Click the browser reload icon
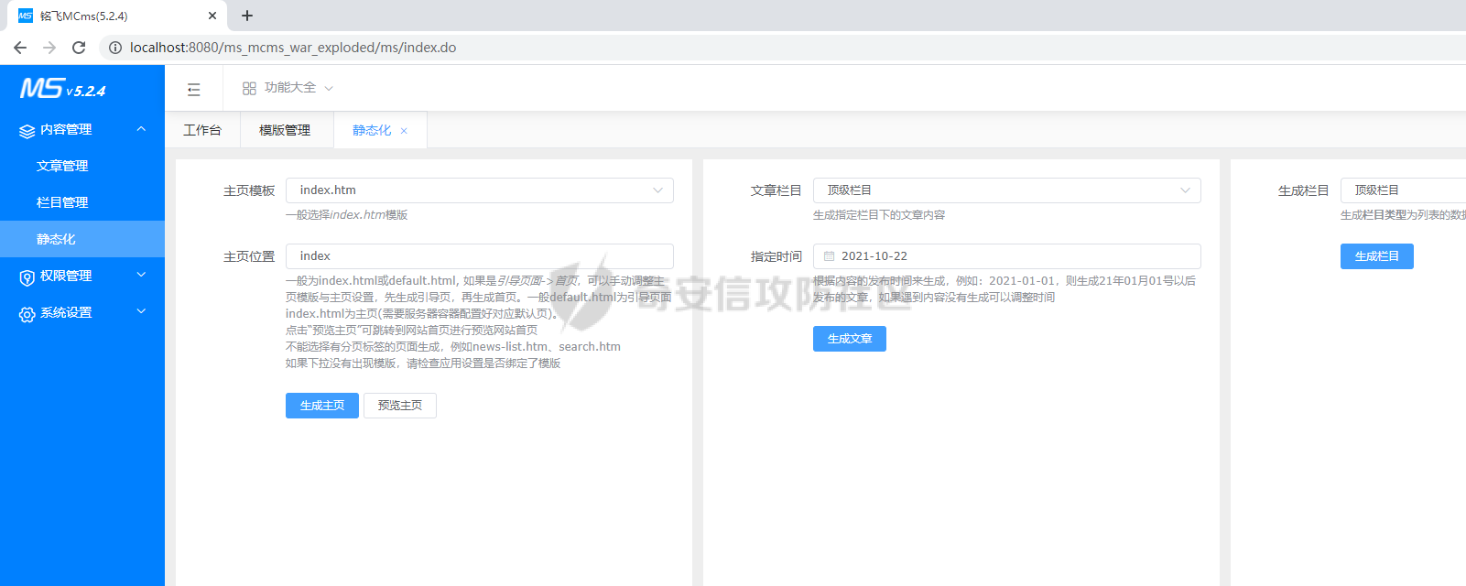This screenshot has height=586, width=1466. coord(79,48)
